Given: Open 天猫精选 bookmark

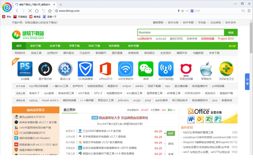Looking at the screenshot, I should [x=20, y=16].
